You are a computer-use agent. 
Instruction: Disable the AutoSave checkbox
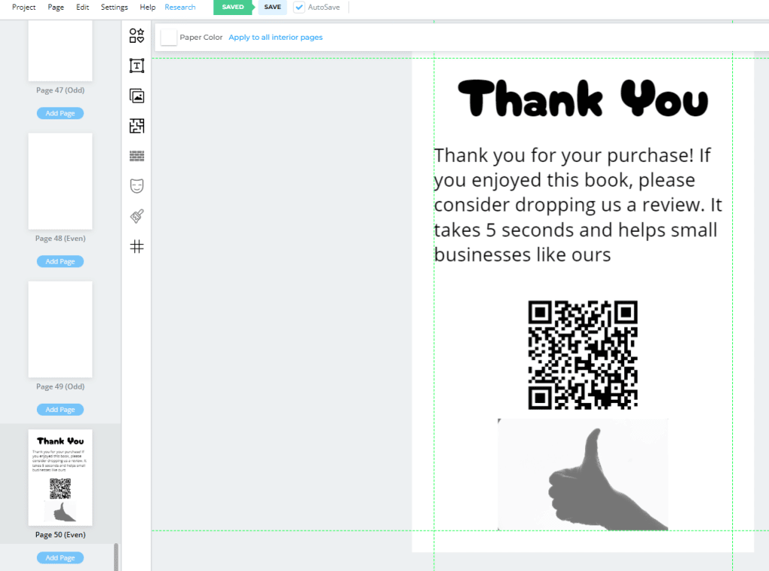[x=298, y=8]
